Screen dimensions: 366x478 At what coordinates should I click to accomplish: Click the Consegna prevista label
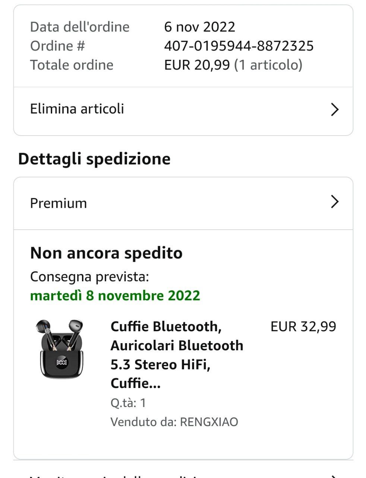(x=89, y=277)
